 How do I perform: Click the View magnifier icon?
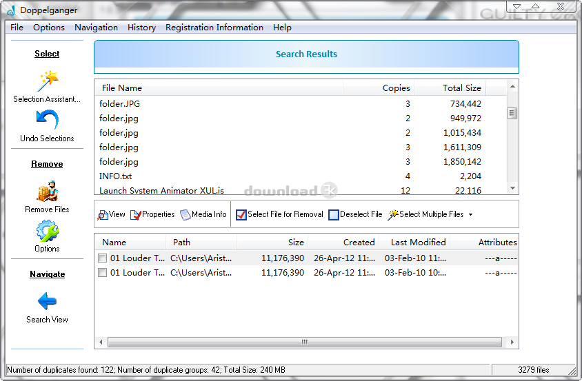103,215
